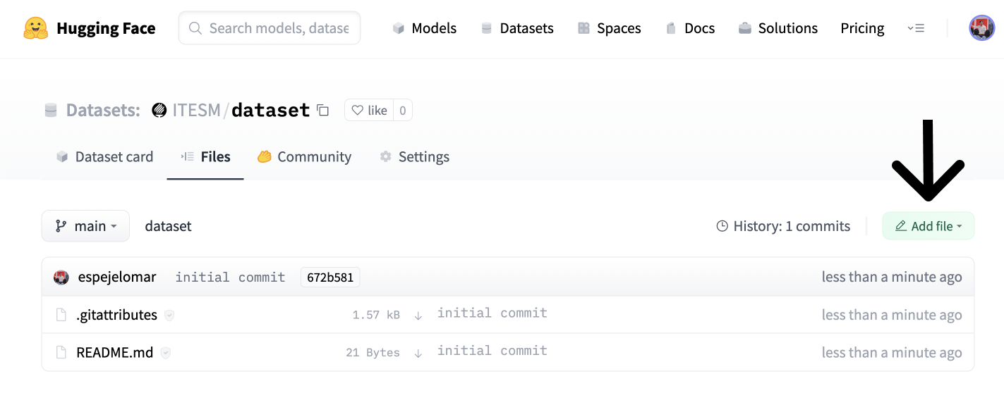
Task: Click the espejelomar committer avatar
Action: click(61, 277)
